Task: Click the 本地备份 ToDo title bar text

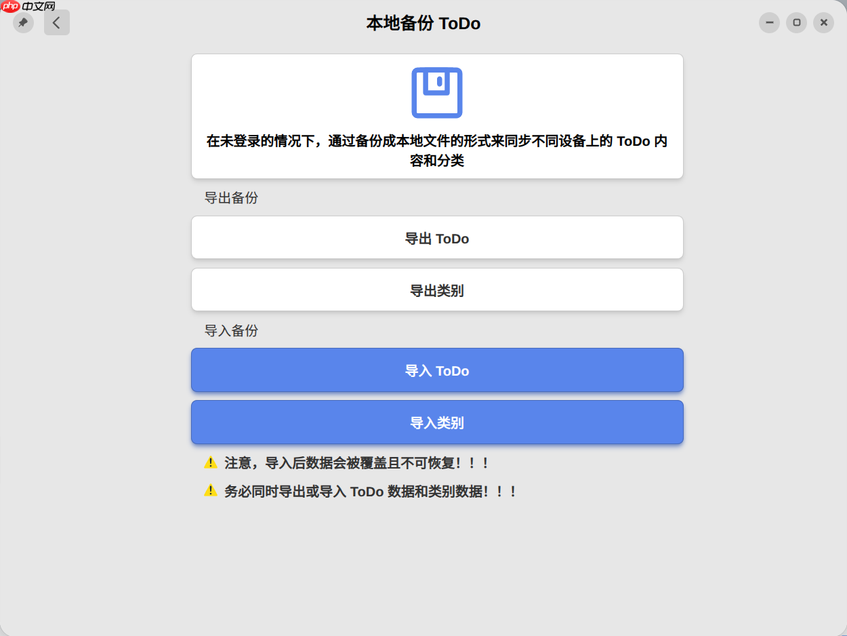Action: tap(423, 23)
